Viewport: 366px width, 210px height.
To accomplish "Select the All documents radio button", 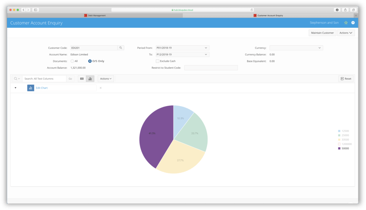I will (72, 61).
